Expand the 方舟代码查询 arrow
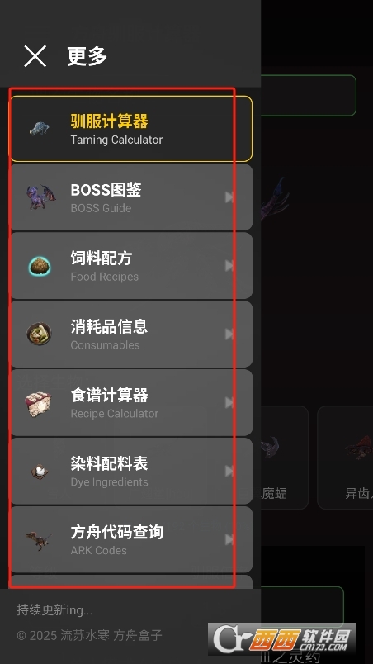The width and height of the screenshot is (373, 664). click(x=229, y=539)
